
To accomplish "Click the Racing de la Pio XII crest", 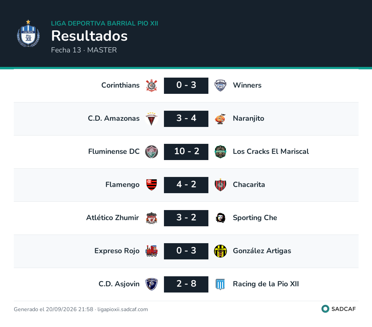I will coord(220,284).
